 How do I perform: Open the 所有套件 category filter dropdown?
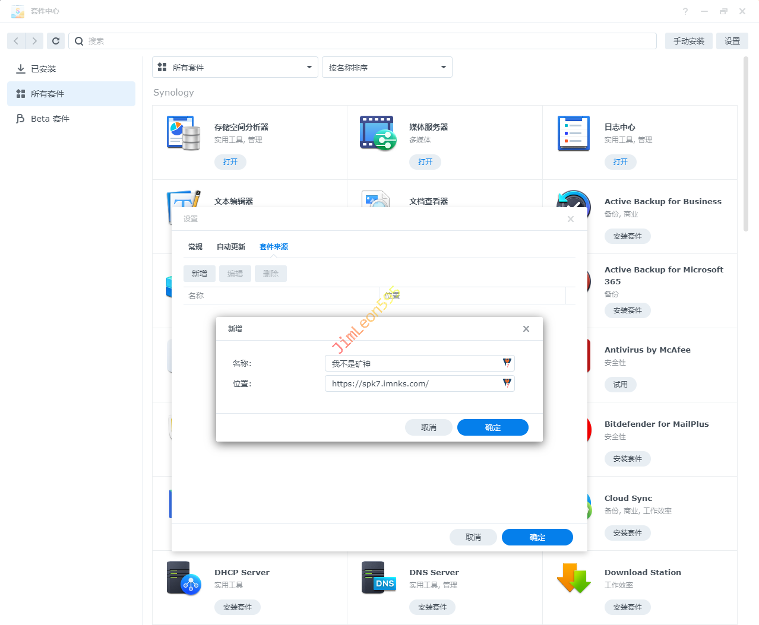click(235, 67)
